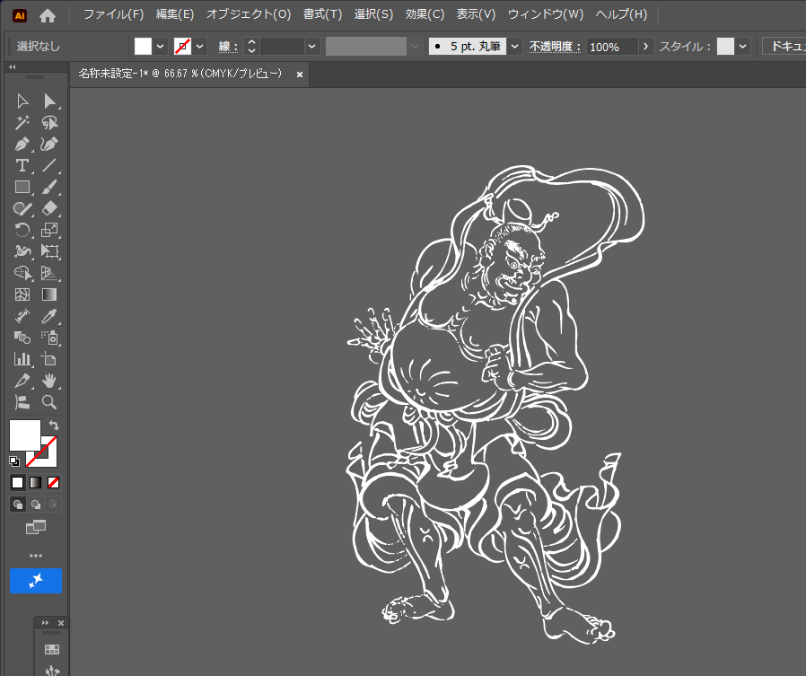The height and width of the screenshot is (676, 806).
Task: Open the 効果(C) menu
Action: (425, 14)
